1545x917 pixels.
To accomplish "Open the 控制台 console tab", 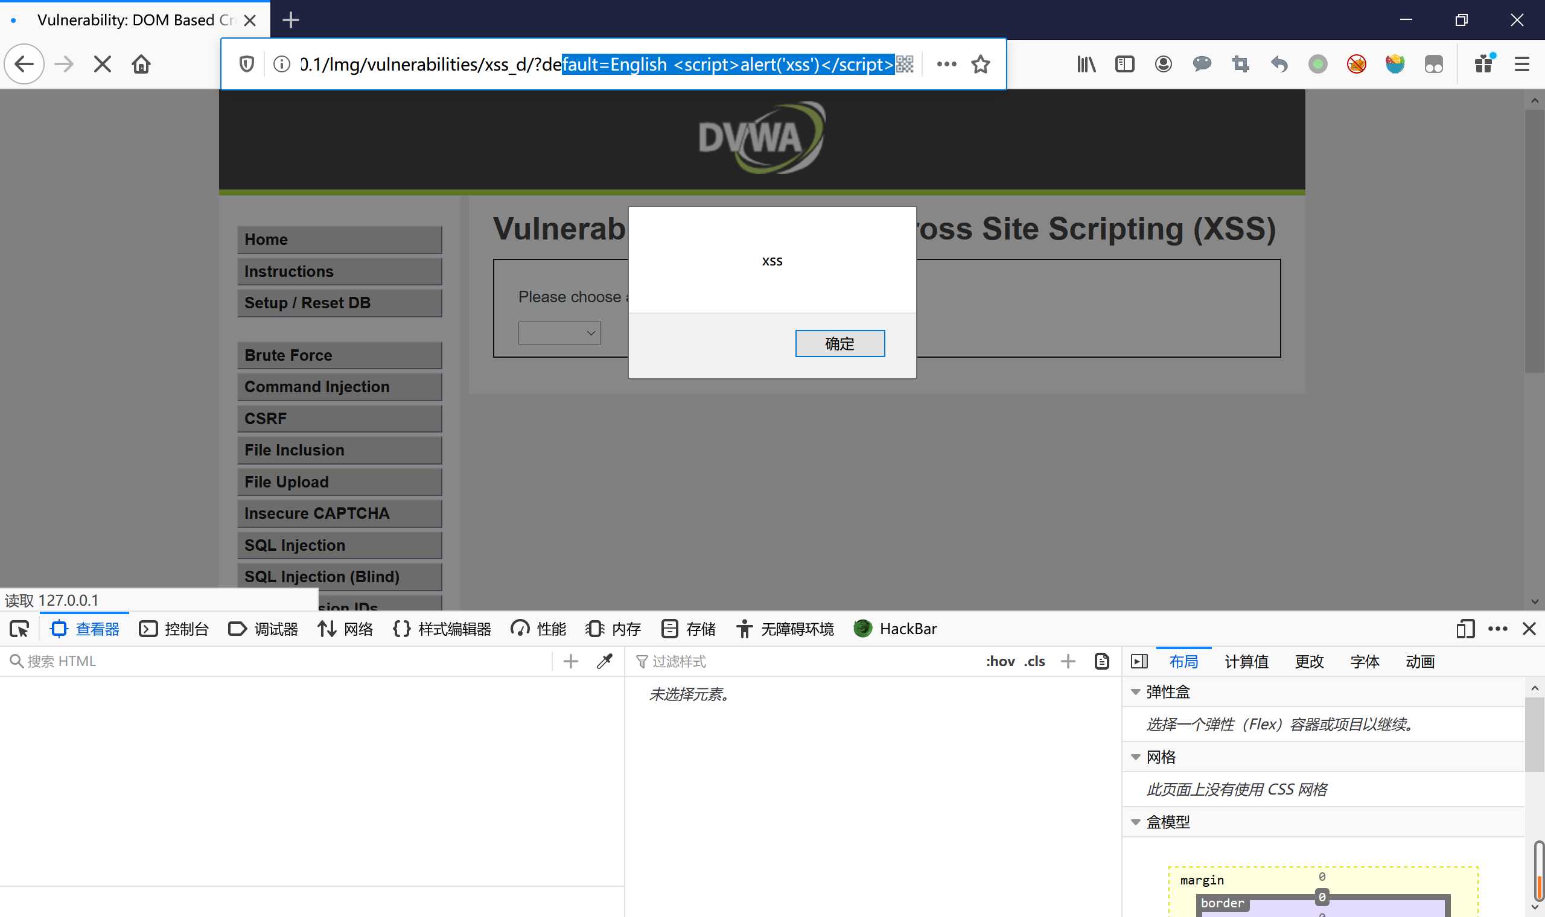I will tap(174, 629).
